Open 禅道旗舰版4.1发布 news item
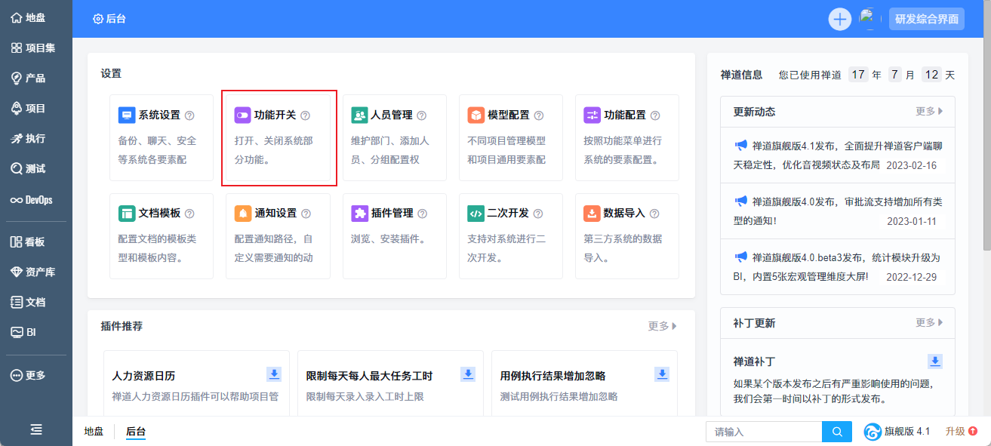This screenshot has height=446, width=991. pyautogui.click(x=839, y=155)
